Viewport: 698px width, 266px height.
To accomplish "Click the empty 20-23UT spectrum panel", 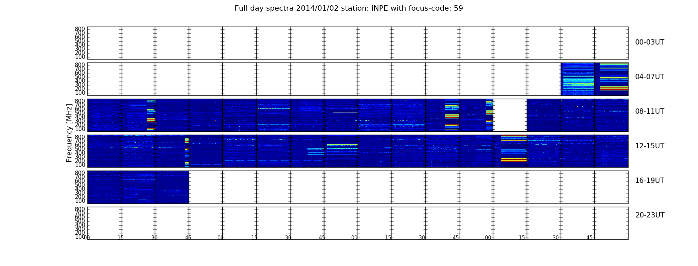I will click(358, 223).
